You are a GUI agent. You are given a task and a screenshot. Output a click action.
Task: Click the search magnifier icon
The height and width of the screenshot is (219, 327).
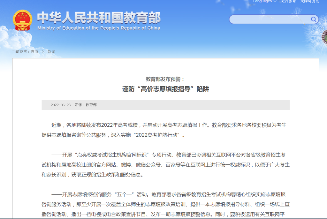313,19
